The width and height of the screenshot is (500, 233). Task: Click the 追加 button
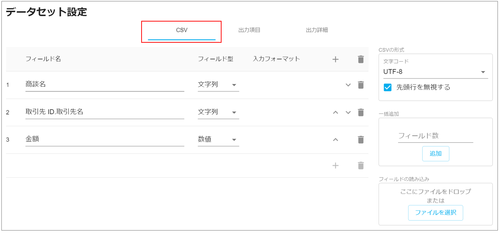436,154
